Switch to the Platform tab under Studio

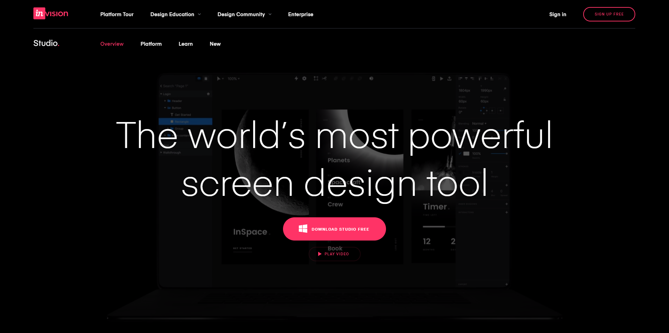[x=151, y=44]
